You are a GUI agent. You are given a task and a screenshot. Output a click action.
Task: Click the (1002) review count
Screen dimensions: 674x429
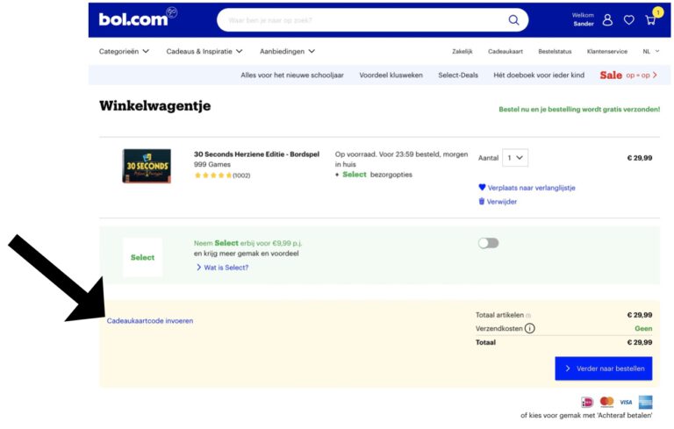(241, 175)
